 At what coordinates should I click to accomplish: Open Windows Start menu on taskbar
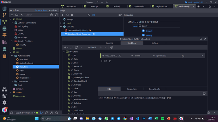tap(37, 119)
